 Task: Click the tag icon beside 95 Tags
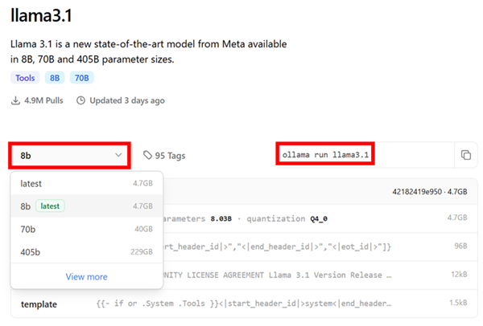[x=147, y=155]
